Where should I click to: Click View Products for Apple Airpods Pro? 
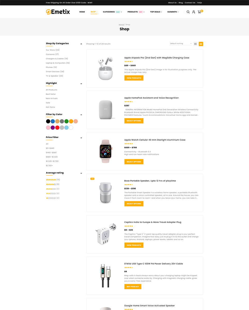point(134,78)
